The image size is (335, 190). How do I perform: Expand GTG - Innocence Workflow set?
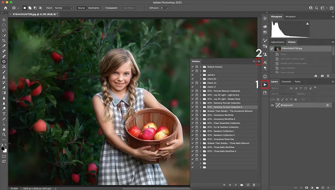coord(200,115)
